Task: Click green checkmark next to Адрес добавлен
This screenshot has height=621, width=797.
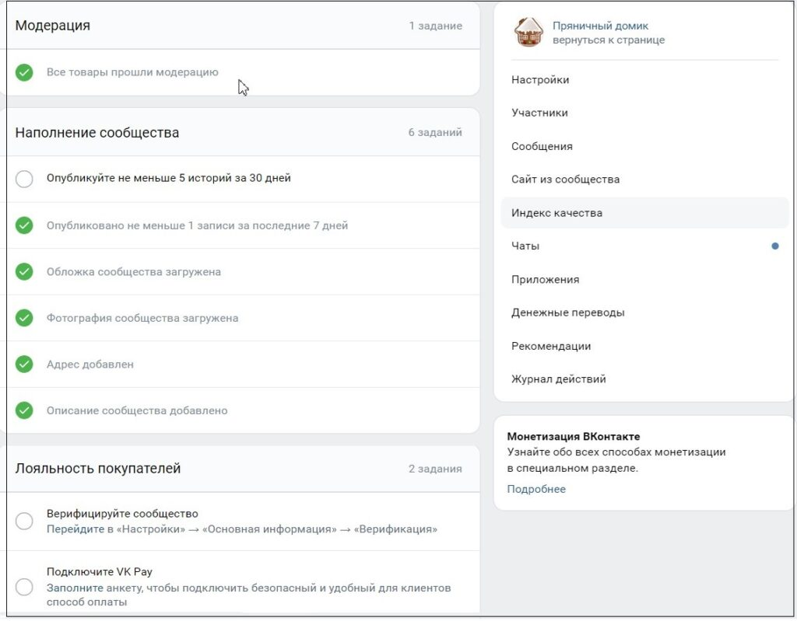Action: [24, 364]
